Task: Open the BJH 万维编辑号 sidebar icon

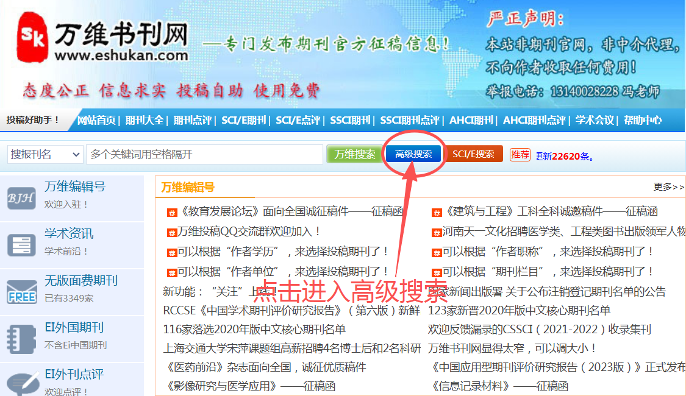Action: (x=22, y=197)
